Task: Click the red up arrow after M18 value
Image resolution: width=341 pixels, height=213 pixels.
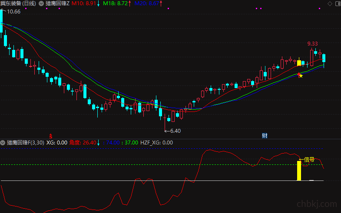Action: click(x=129, y=3)
